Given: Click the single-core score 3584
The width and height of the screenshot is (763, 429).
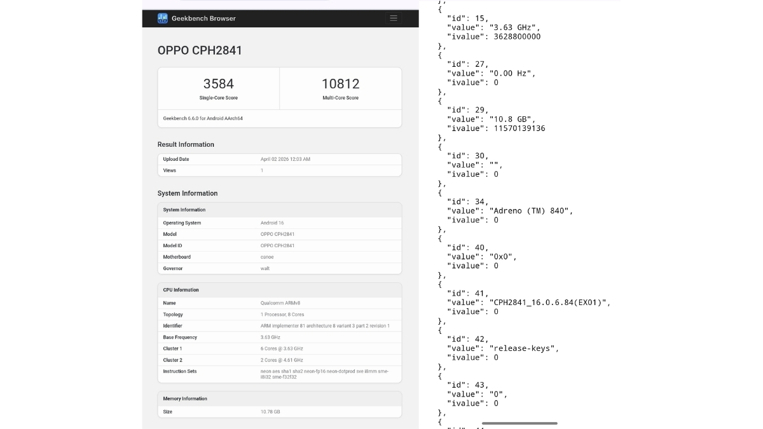Looking at the screenshot, I should pos(219,84).
